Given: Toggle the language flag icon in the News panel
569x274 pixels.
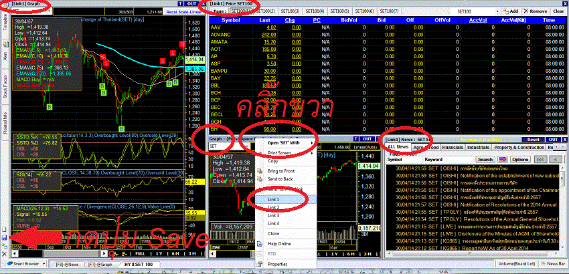Looking at the screenshot, I should 503,160.
